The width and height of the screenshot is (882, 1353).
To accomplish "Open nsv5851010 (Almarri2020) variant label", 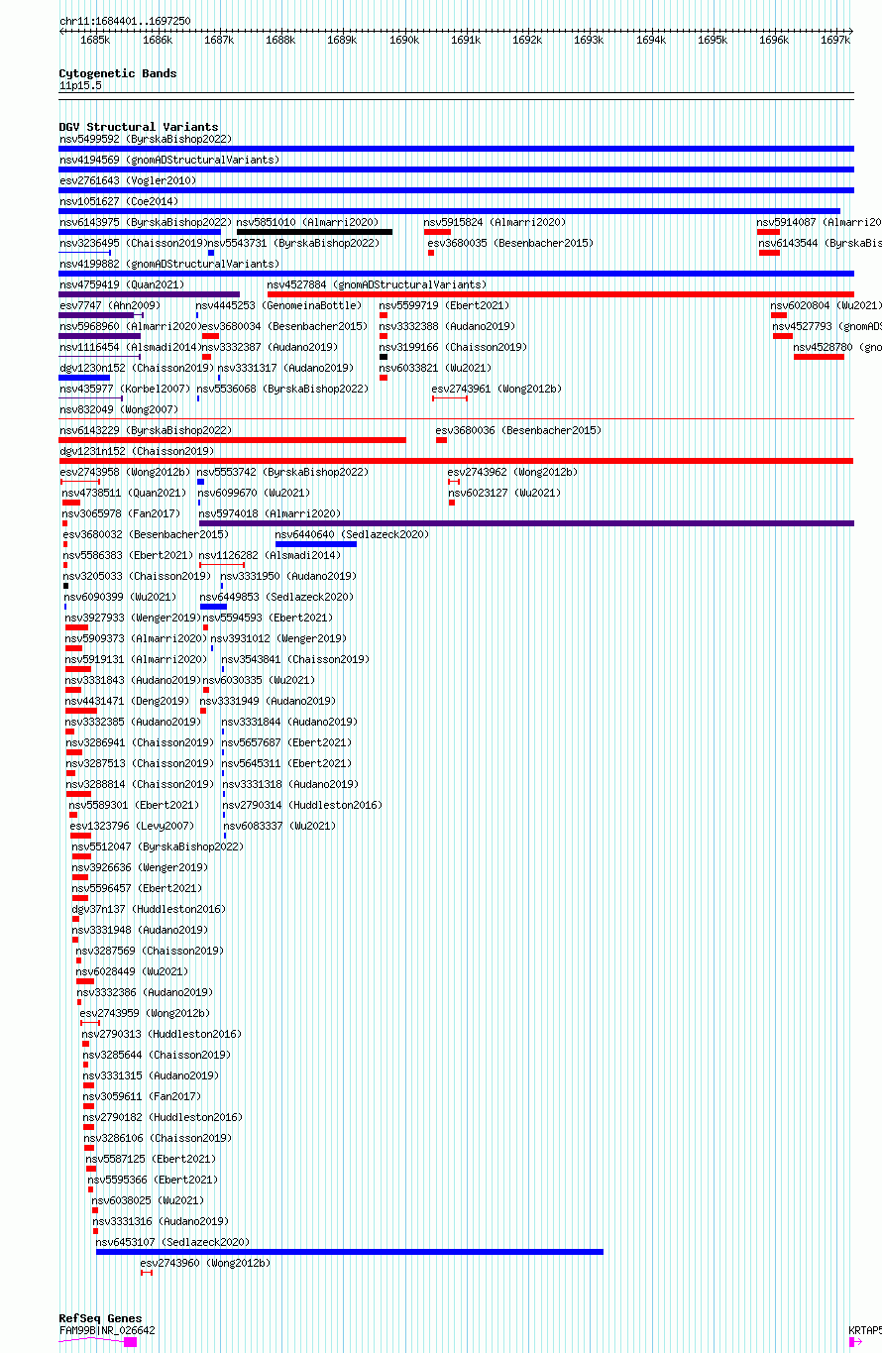I will (307, 223).
